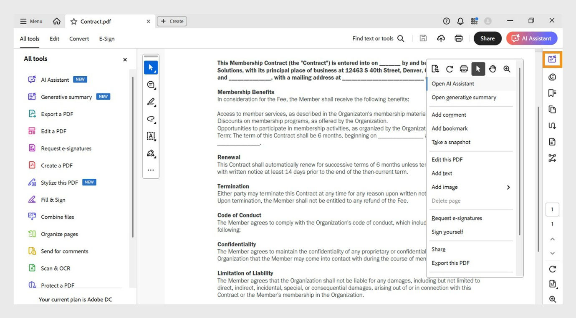576x318 pixels.
Task: Choose Take a snapshot from the menu
Action: click(x=451, y=142)
